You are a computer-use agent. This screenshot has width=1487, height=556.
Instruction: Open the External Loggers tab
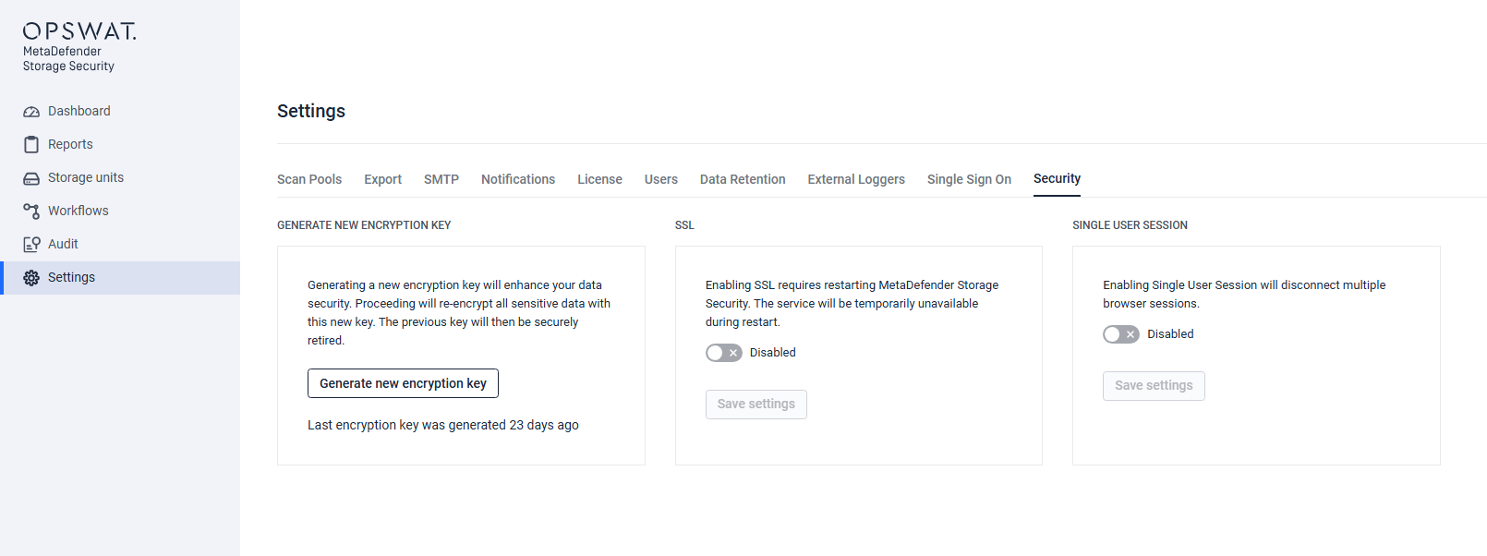click(856, 179)
